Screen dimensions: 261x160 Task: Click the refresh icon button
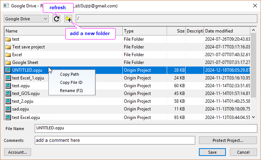[57, 19]
